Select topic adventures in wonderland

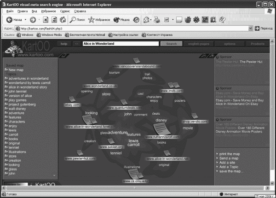click(x=27, y=78)
